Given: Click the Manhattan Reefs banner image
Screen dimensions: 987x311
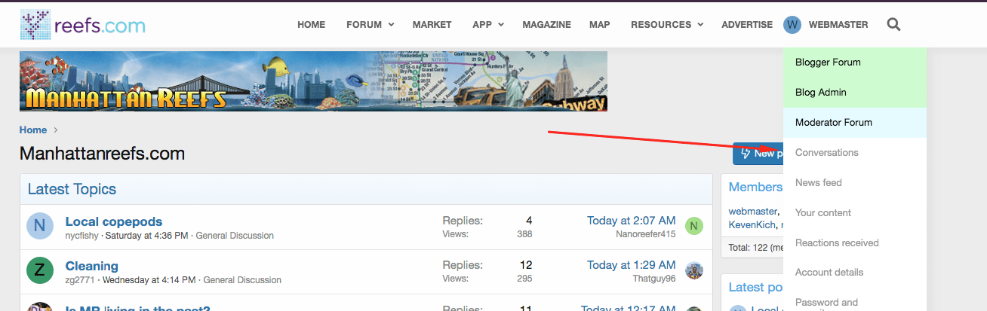Looking at the screenshot, I should (x=313, y=81).
